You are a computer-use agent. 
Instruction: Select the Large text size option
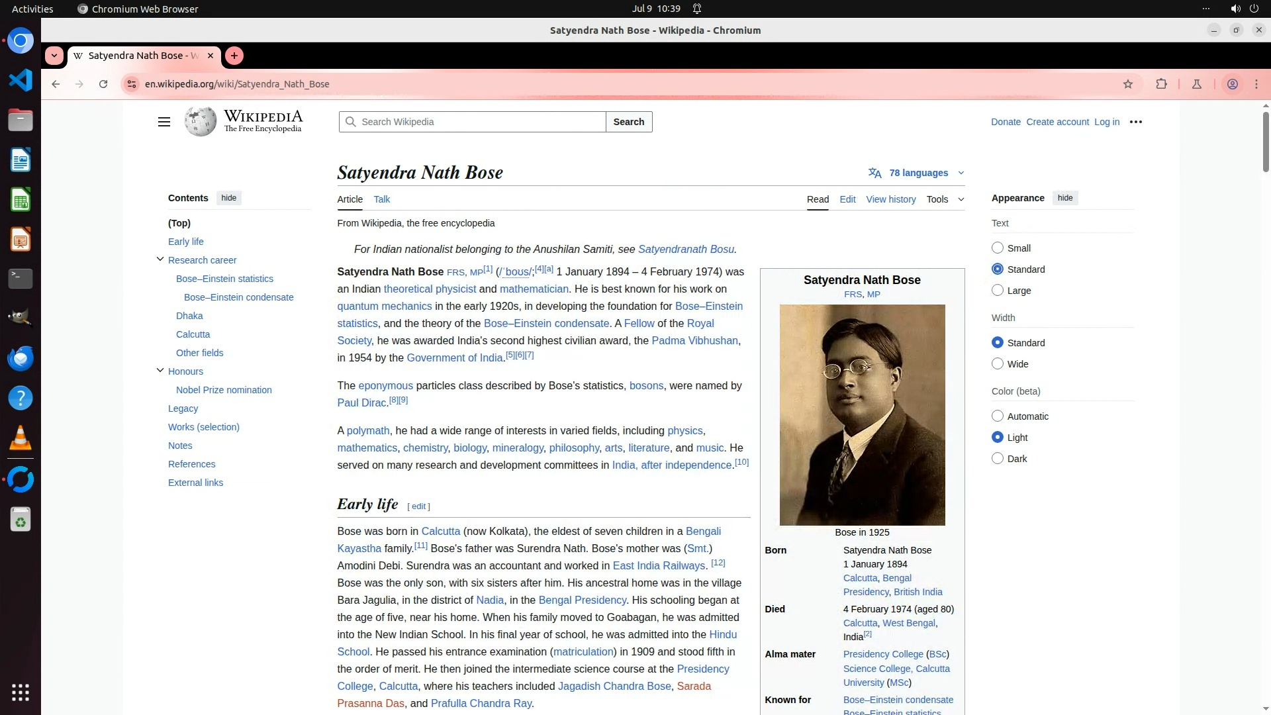(998, 291)
